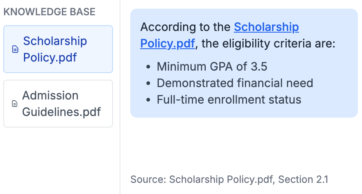362x194 pixels.
Task: Click the 'Demonstrated financial need' bullet item
Action: [x=235, y=83]
